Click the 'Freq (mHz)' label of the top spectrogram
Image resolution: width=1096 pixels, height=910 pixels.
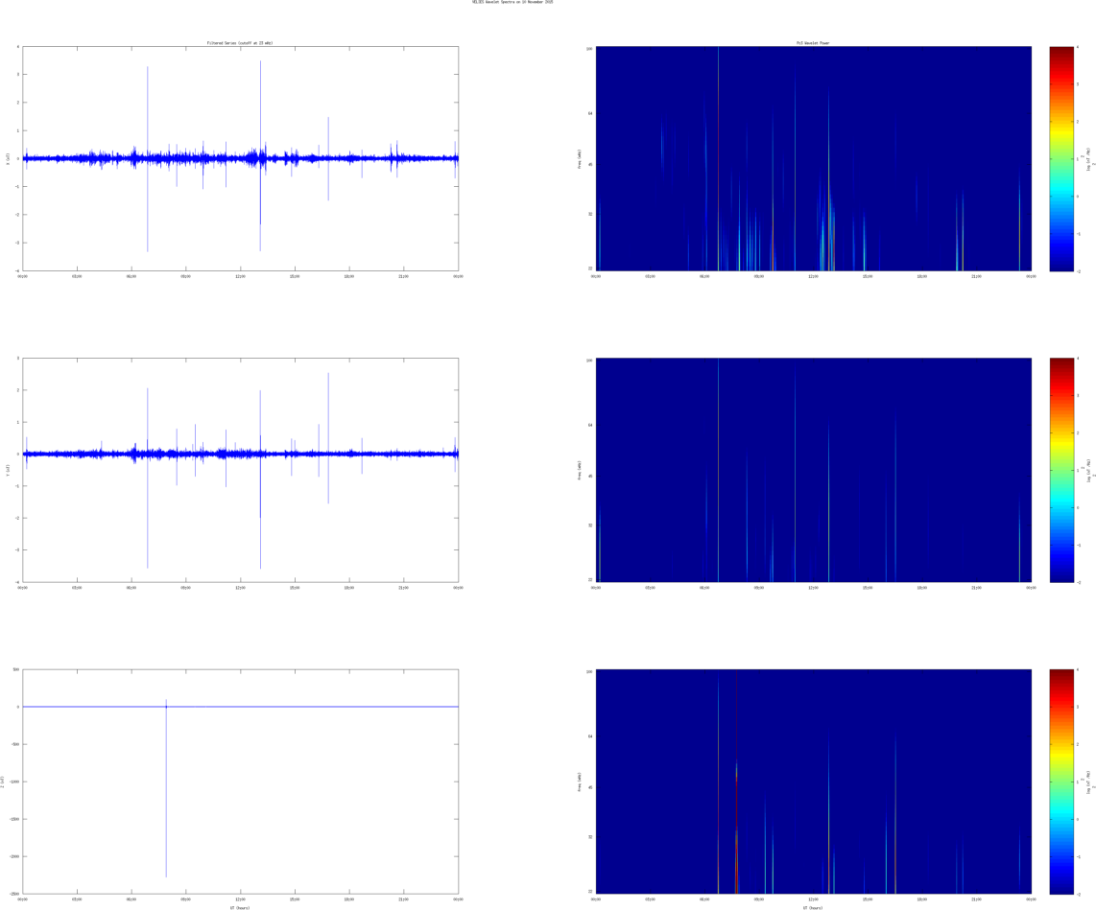(580, 158)
